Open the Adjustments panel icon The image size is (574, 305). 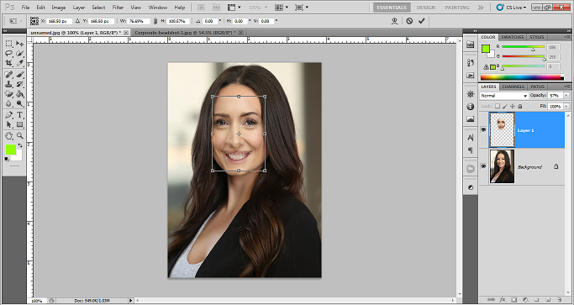471,187
